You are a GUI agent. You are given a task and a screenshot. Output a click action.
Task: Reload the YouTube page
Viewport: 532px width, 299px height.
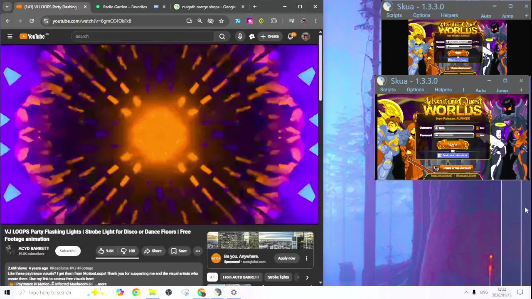tap(32, 21)
